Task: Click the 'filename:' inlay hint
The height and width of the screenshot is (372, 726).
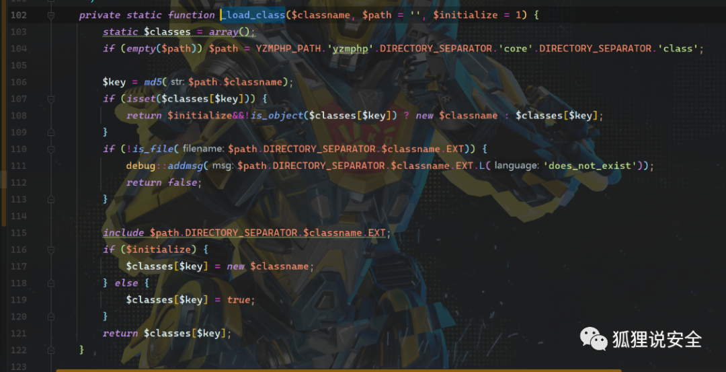Action: 204,149
